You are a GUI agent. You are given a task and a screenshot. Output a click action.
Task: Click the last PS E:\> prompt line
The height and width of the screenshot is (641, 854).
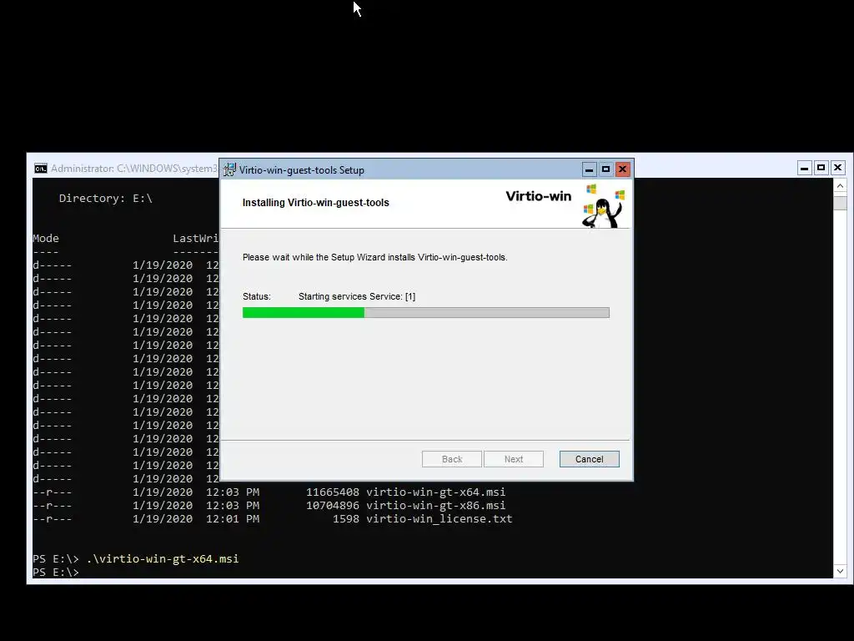[x=56, y=573]
